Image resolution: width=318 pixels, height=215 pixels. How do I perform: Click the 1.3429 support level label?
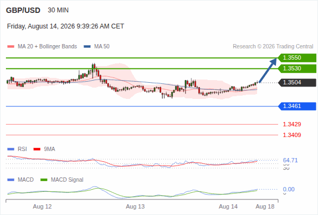coord(292,124)
